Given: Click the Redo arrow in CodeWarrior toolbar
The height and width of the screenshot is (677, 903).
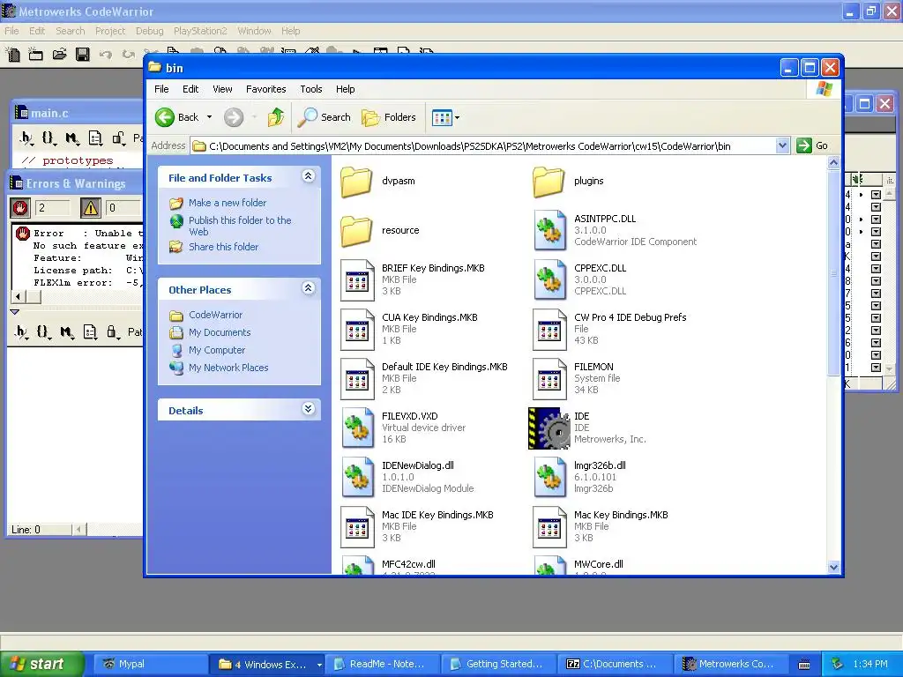Looking at the screenshot, I should [128, 55].
